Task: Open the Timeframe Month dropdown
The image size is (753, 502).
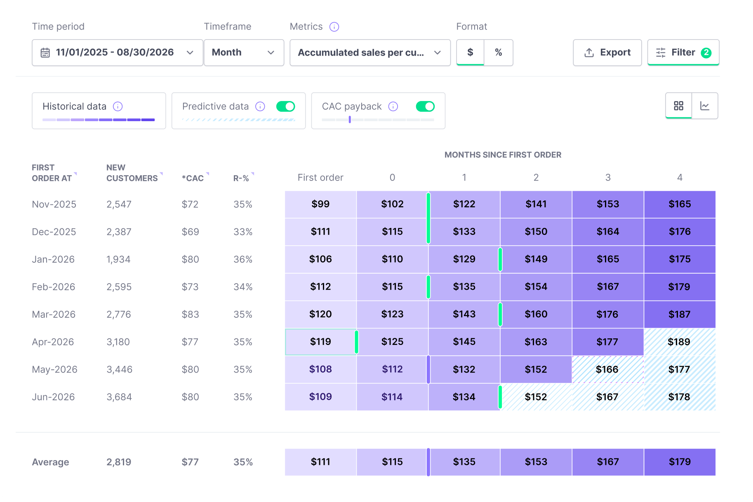Action: coord(244,53)
